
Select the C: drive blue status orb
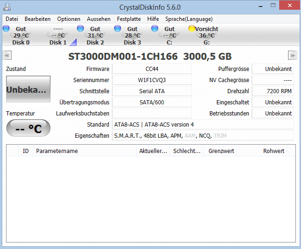coord(155,28)
